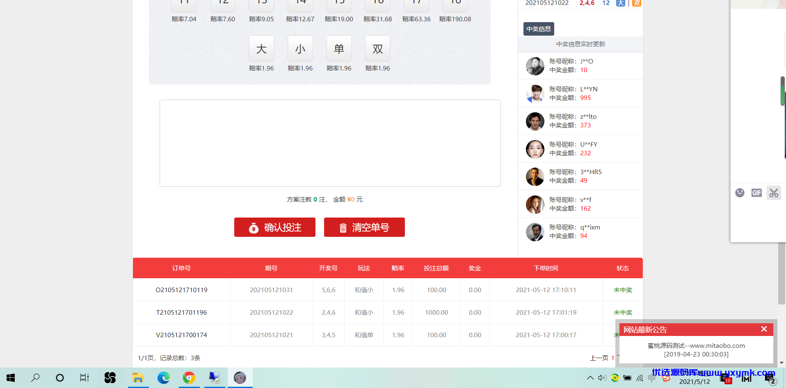The image size is (786, 388).
Task: Click avatar of user v**f
Action: click(535, 204)
